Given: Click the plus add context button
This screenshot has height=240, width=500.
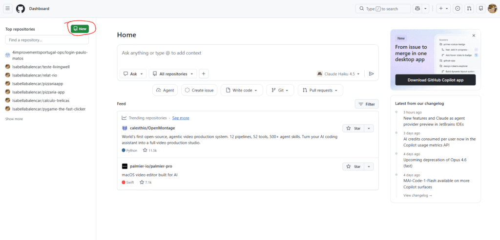Looking at the screenshot, I should coord(204,74).
